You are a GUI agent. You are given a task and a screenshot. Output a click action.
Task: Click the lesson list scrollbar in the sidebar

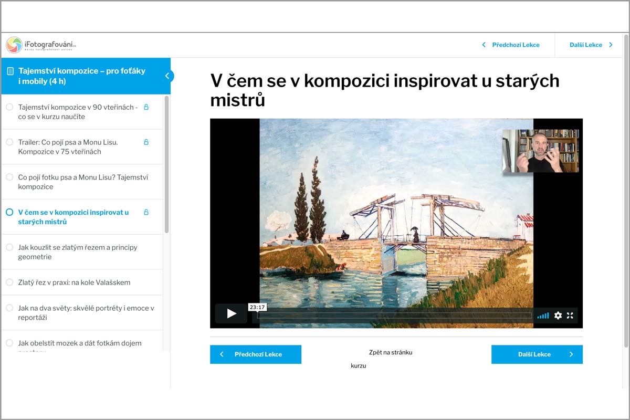tap(167, 164)
